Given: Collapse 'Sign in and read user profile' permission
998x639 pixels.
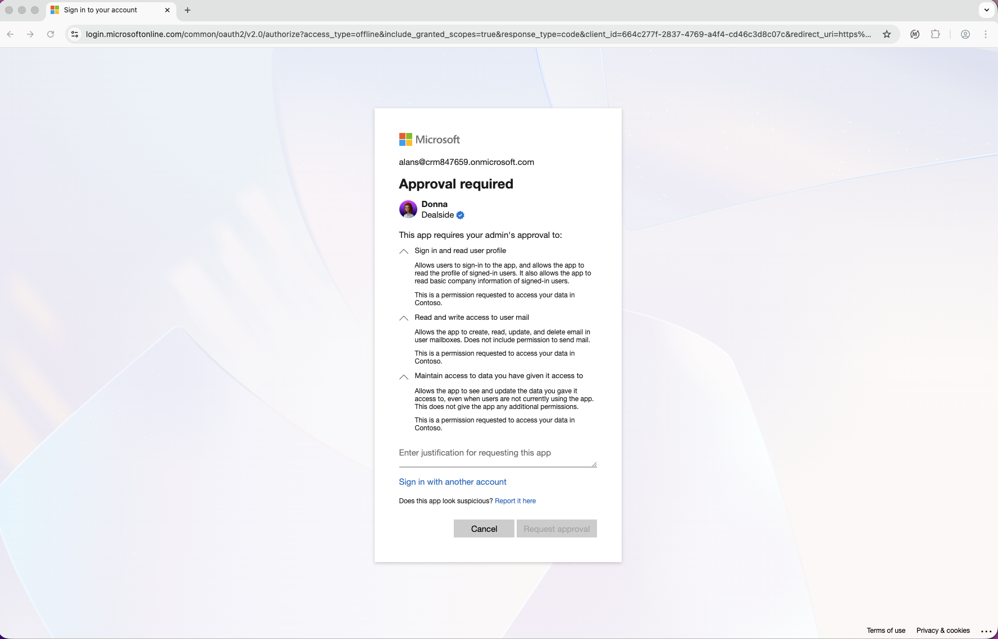Looking at the screenshot, I should pyautogui.click(x=403, y=251).
